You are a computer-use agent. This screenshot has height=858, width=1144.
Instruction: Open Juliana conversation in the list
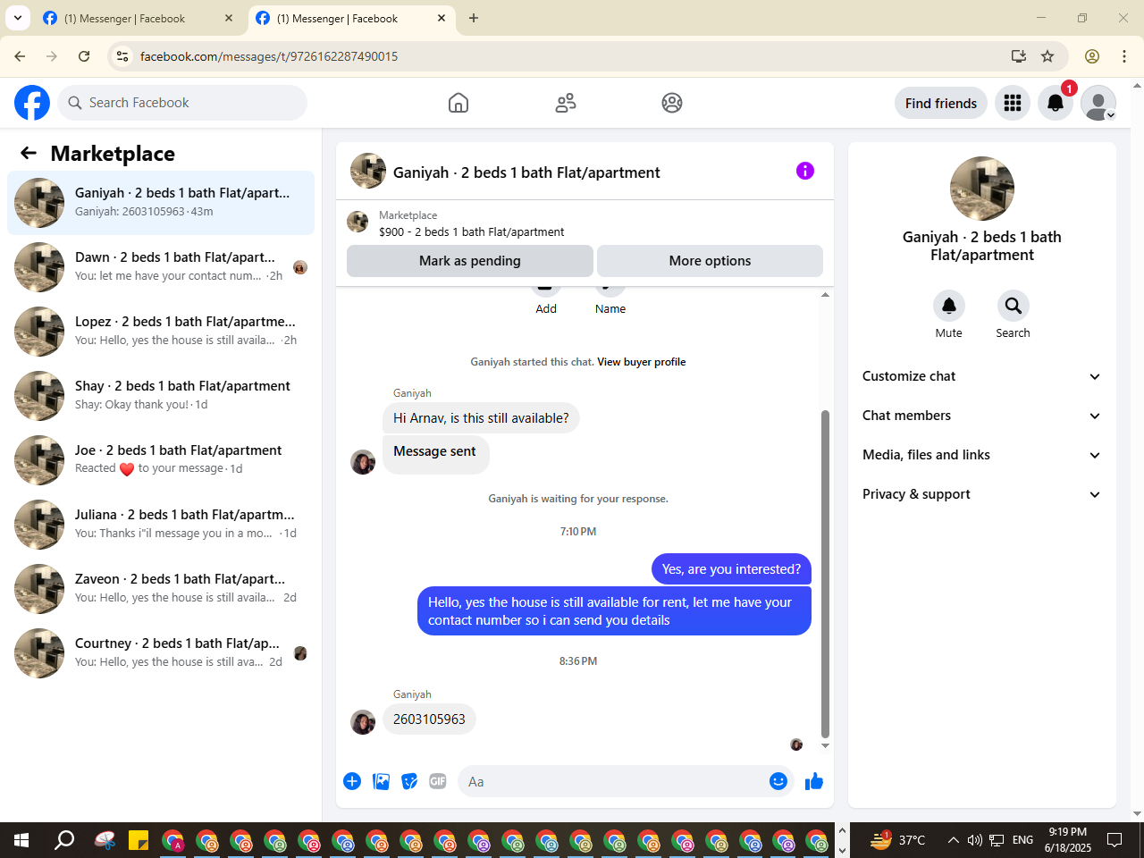click(x=161, y=525)
